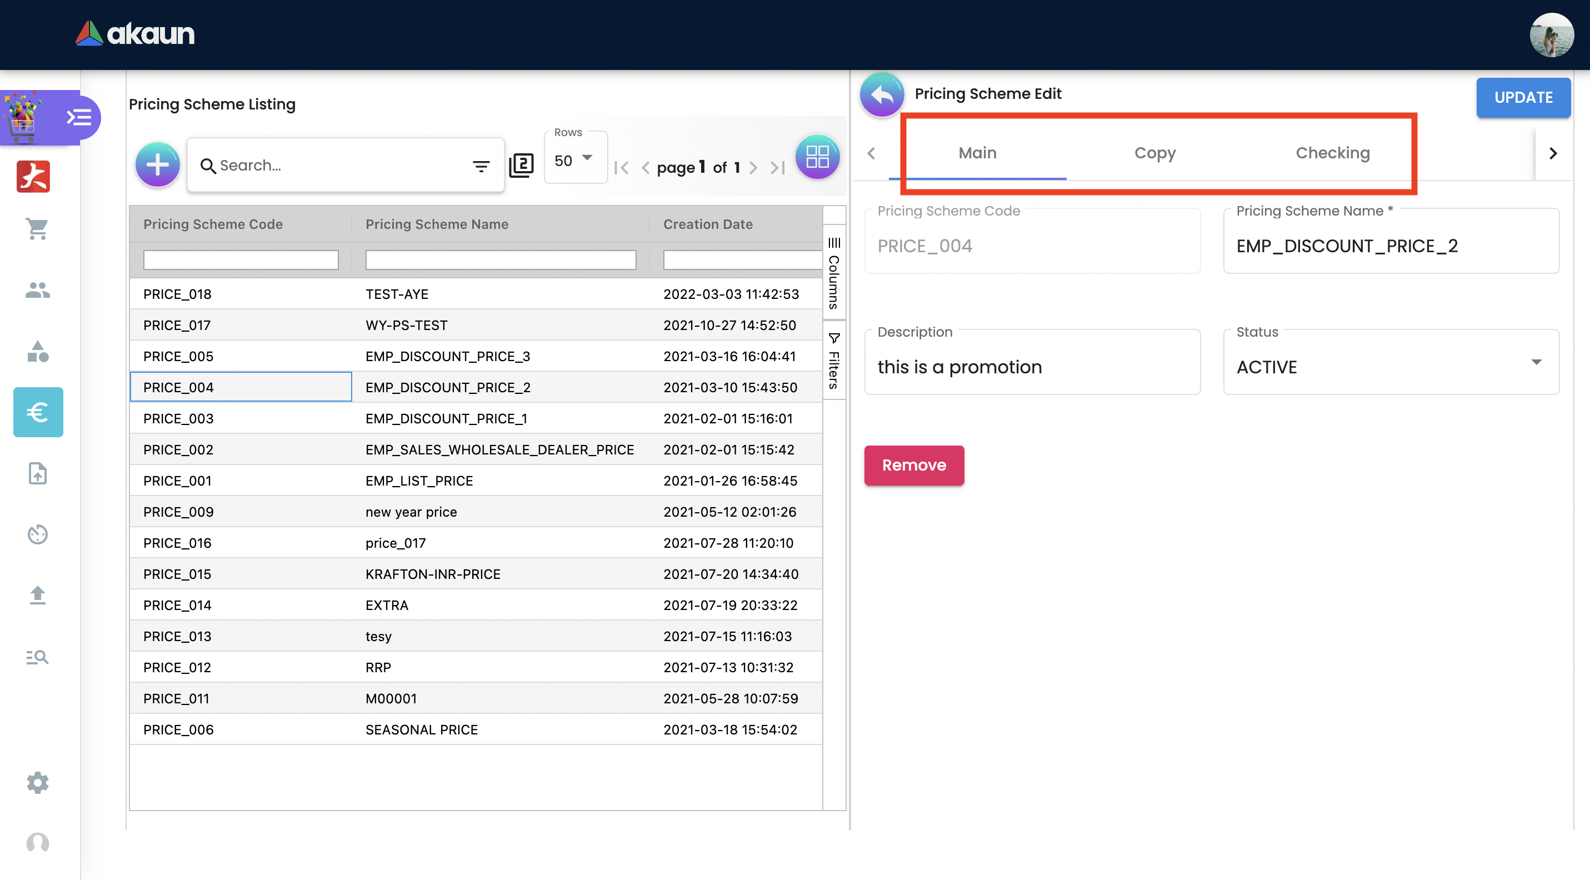Open the Rows 50 dropdown
Image resolution: width=1590 pixels, height=880 pixels.
click(x=574, y=160)
